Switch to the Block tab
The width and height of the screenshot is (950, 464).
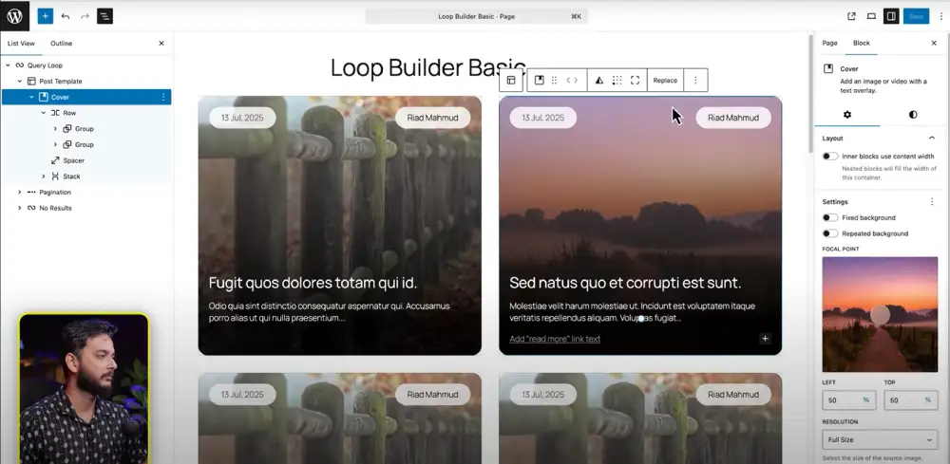tap(861, 43)
